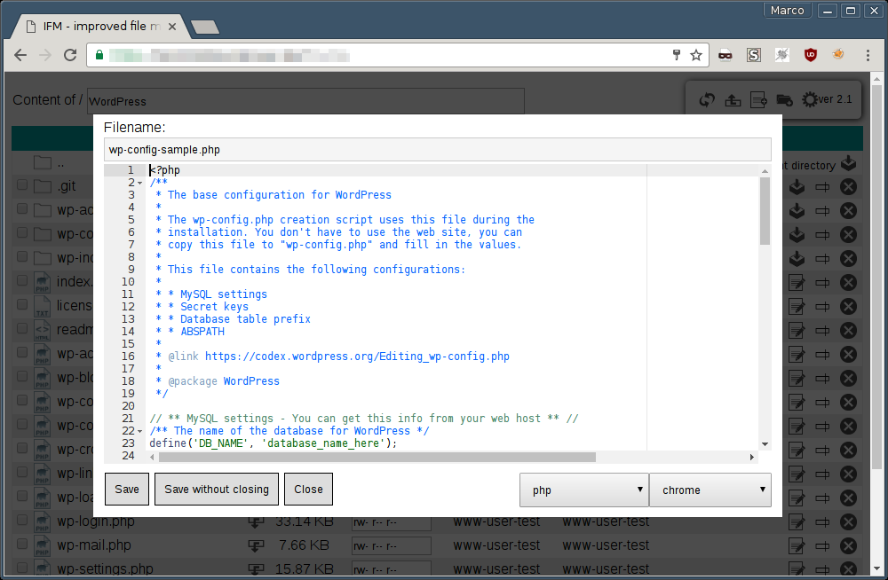Viewport: 888px width, 580px height.
Task: Click the wp-mail.php remote download icon
Action: [256, 545]
